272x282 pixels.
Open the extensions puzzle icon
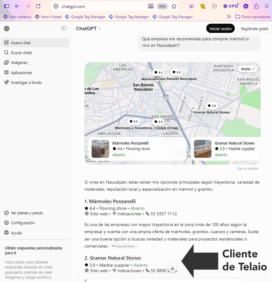click(257, 6)
